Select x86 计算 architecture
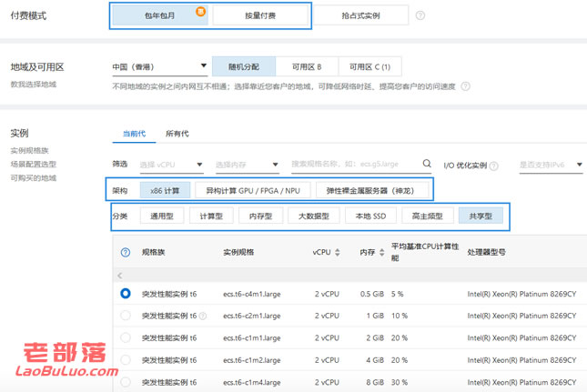 [x=165, y=190]
